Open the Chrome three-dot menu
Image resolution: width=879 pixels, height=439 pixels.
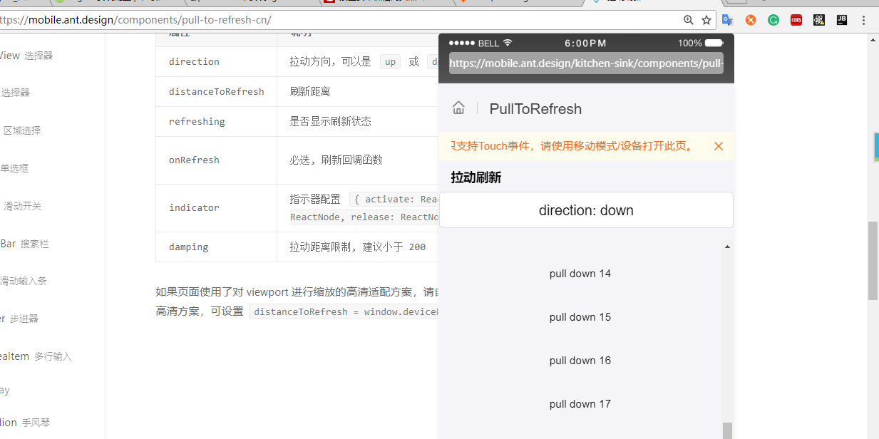(x=864, y=20)
